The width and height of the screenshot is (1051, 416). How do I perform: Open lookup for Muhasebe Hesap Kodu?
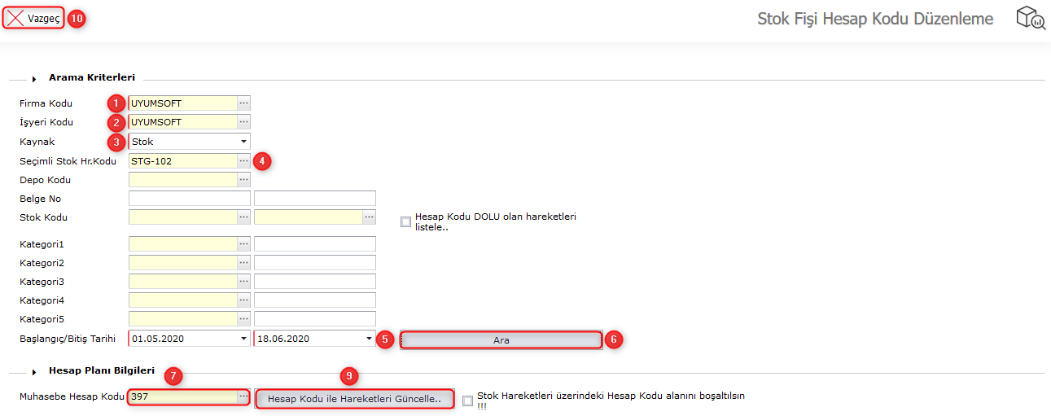[x=243, y=397]
